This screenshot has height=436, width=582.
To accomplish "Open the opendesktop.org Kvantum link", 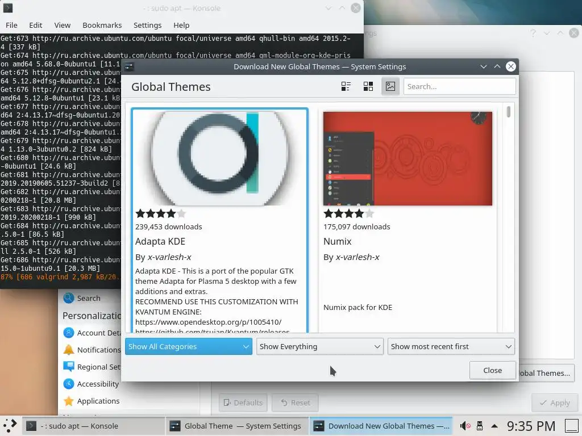I will click(x=208, y=322).
